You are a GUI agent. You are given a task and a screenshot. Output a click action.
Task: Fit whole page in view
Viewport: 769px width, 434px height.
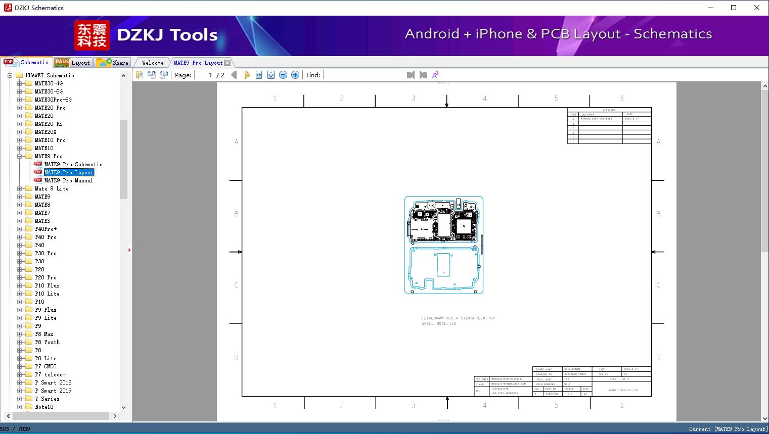click(x=271, y=75)
